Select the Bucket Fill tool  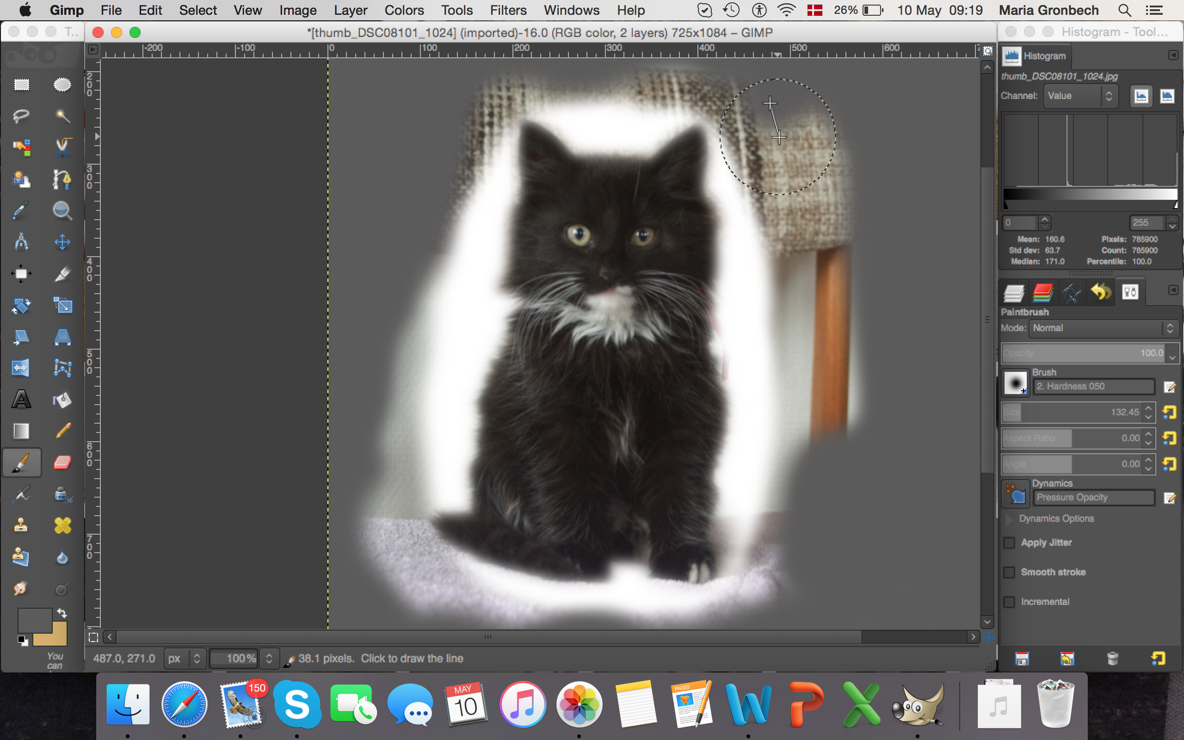click(x=62, y=399)
